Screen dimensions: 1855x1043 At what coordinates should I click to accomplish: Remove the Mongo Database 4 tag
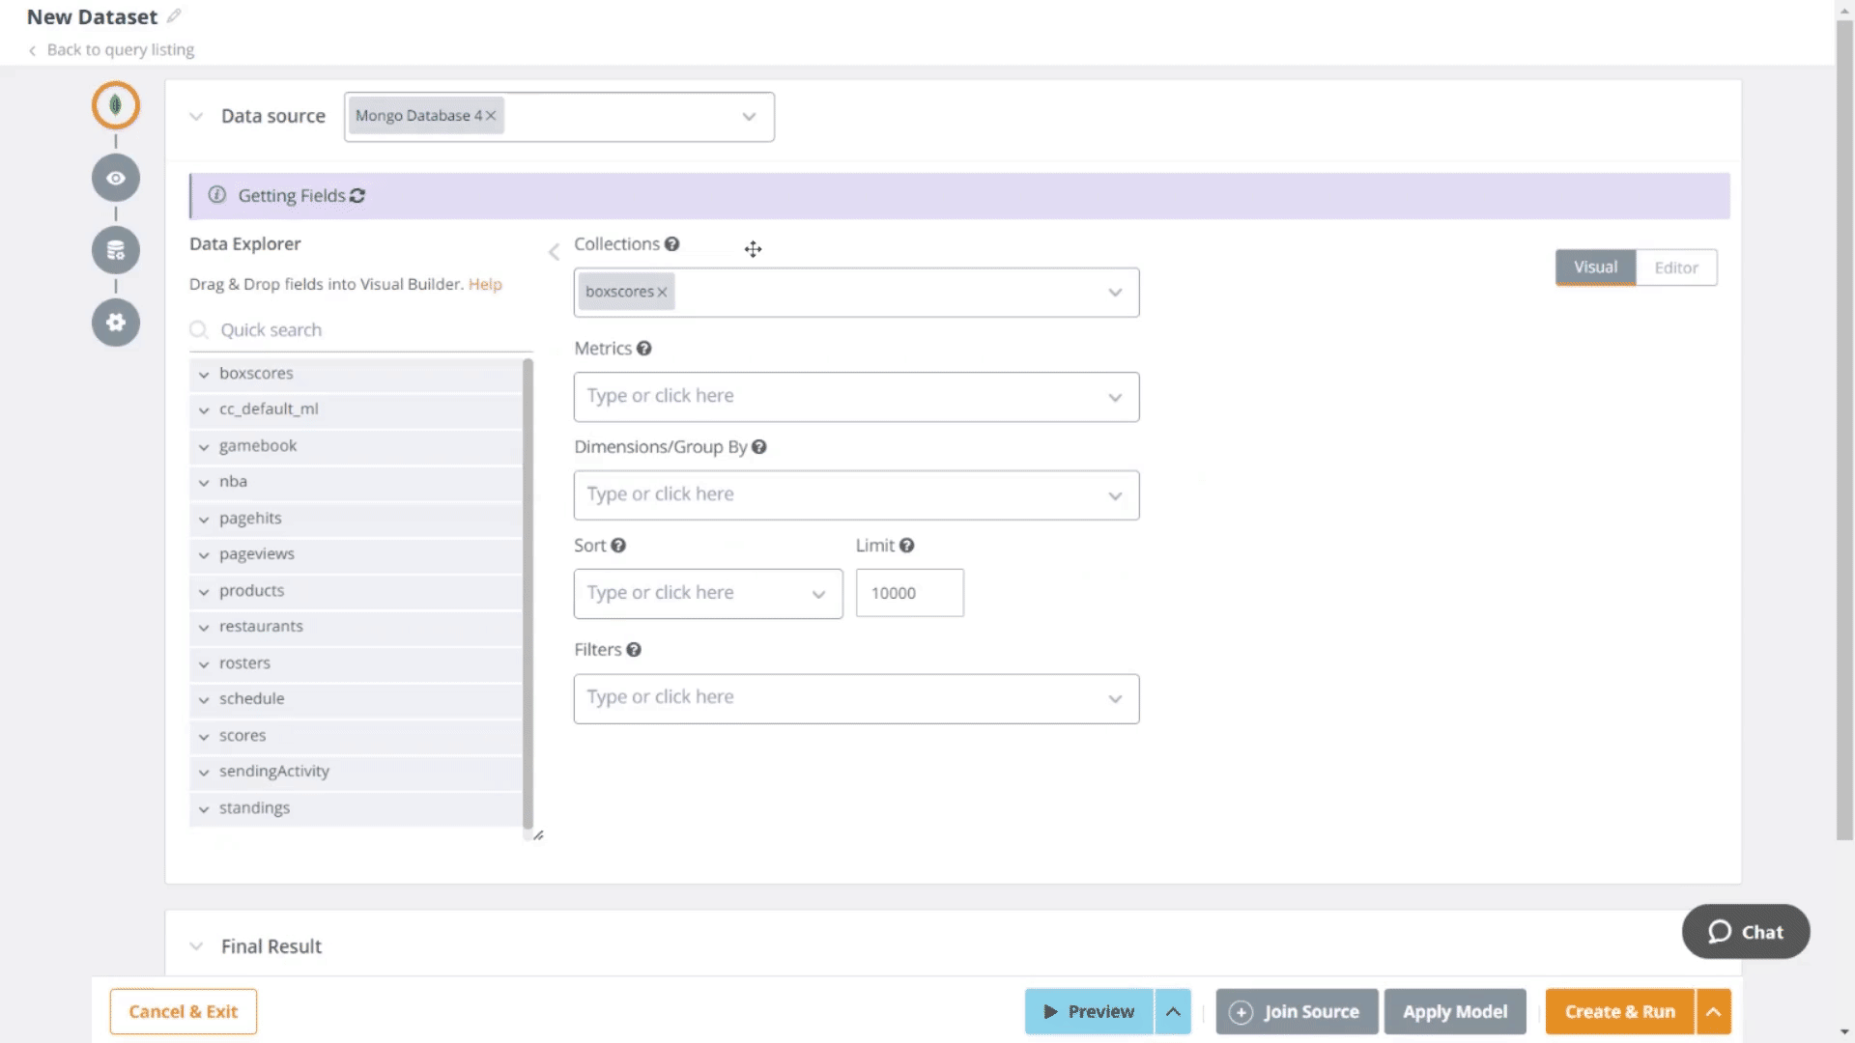[x=491, y=116]
